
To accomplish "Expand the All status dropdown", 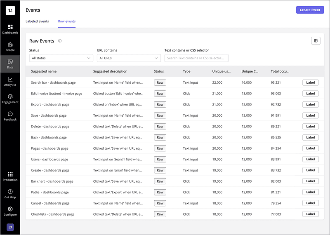I will (61, 58).
